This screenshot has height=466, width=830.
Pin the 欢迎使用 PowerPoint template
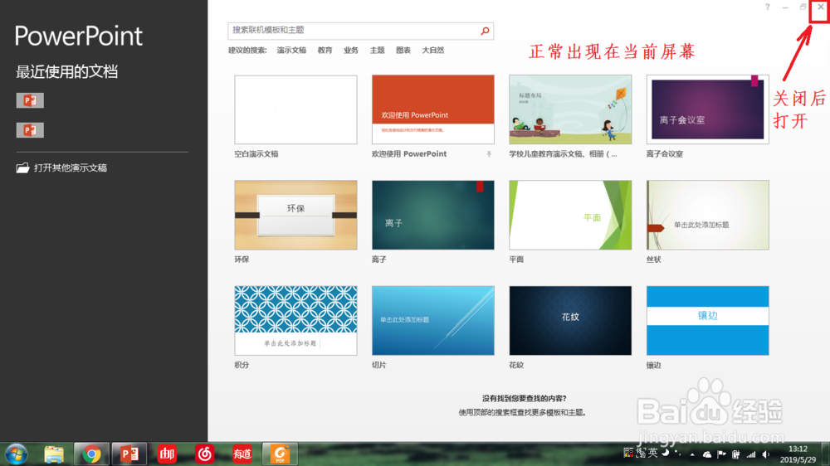489,154
